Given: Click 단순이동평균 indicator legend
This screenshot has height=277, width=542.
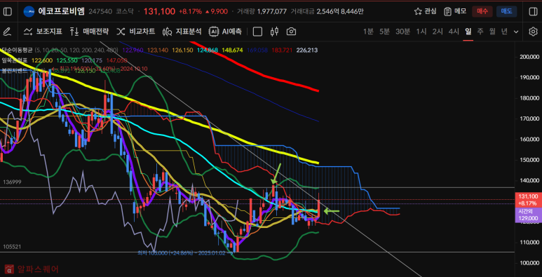Looking at the screenshot, I should 17,50.
